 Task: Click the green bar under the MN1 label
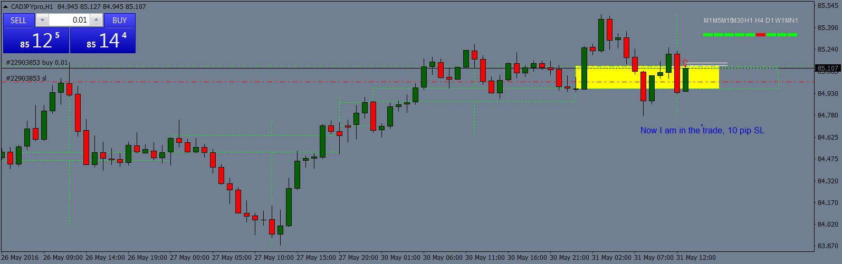(792, 35)
